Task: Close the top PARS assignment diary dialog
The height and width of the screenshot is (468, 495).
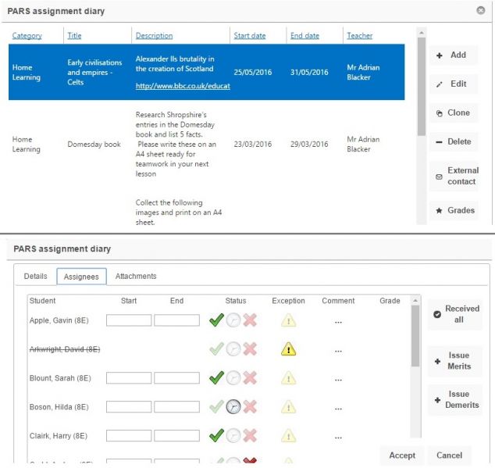Action: [x=480, y=10]
